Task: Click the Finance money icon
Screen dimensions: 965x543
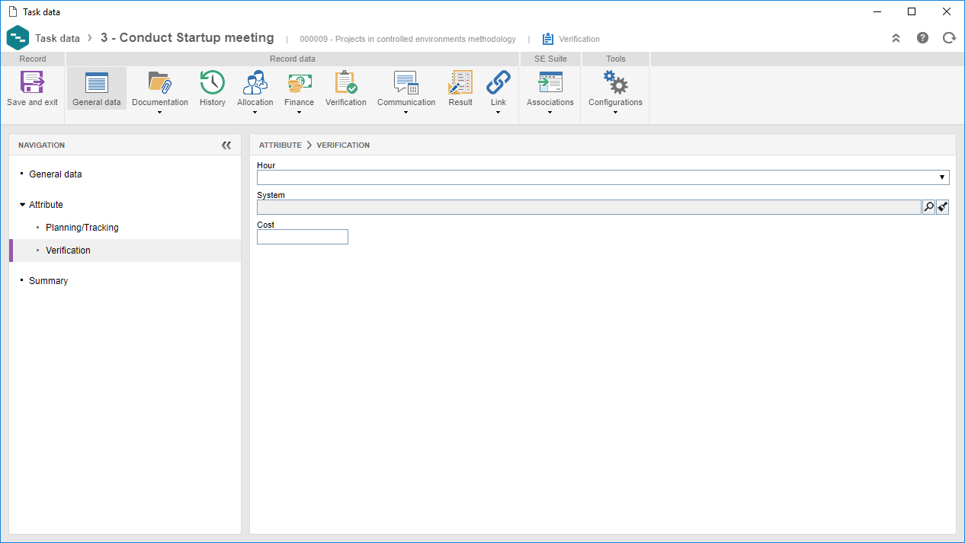Action: pyautogui.click(x=300, y=82)
